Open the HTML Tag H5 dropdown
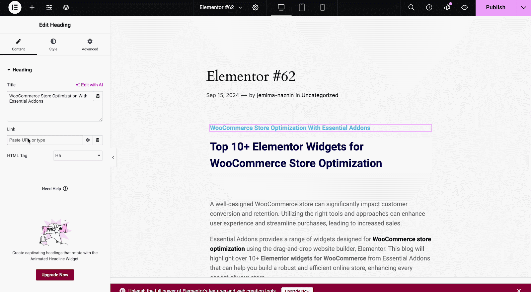Viewport: 531px width, 292px height. (x=78, y=155)
